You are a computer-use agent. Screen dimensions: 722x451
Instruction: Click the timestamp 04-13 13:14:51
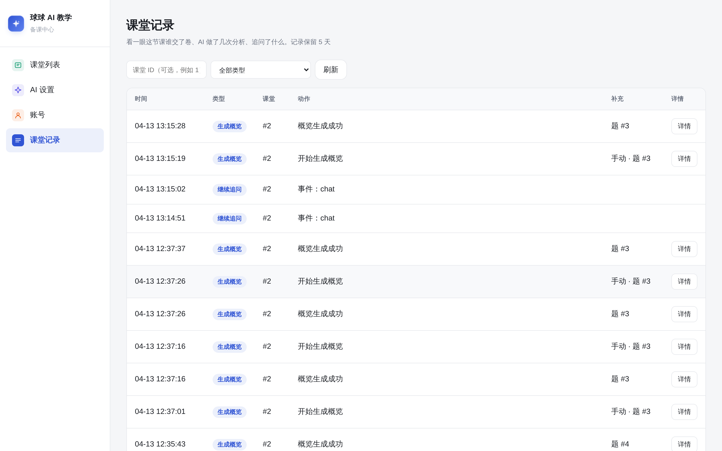point(160,218)
